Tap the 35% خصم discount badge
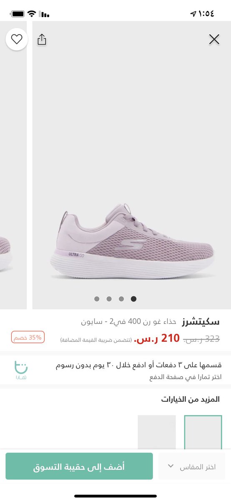Viewport: 231px width, 502px height. [28, 337]
